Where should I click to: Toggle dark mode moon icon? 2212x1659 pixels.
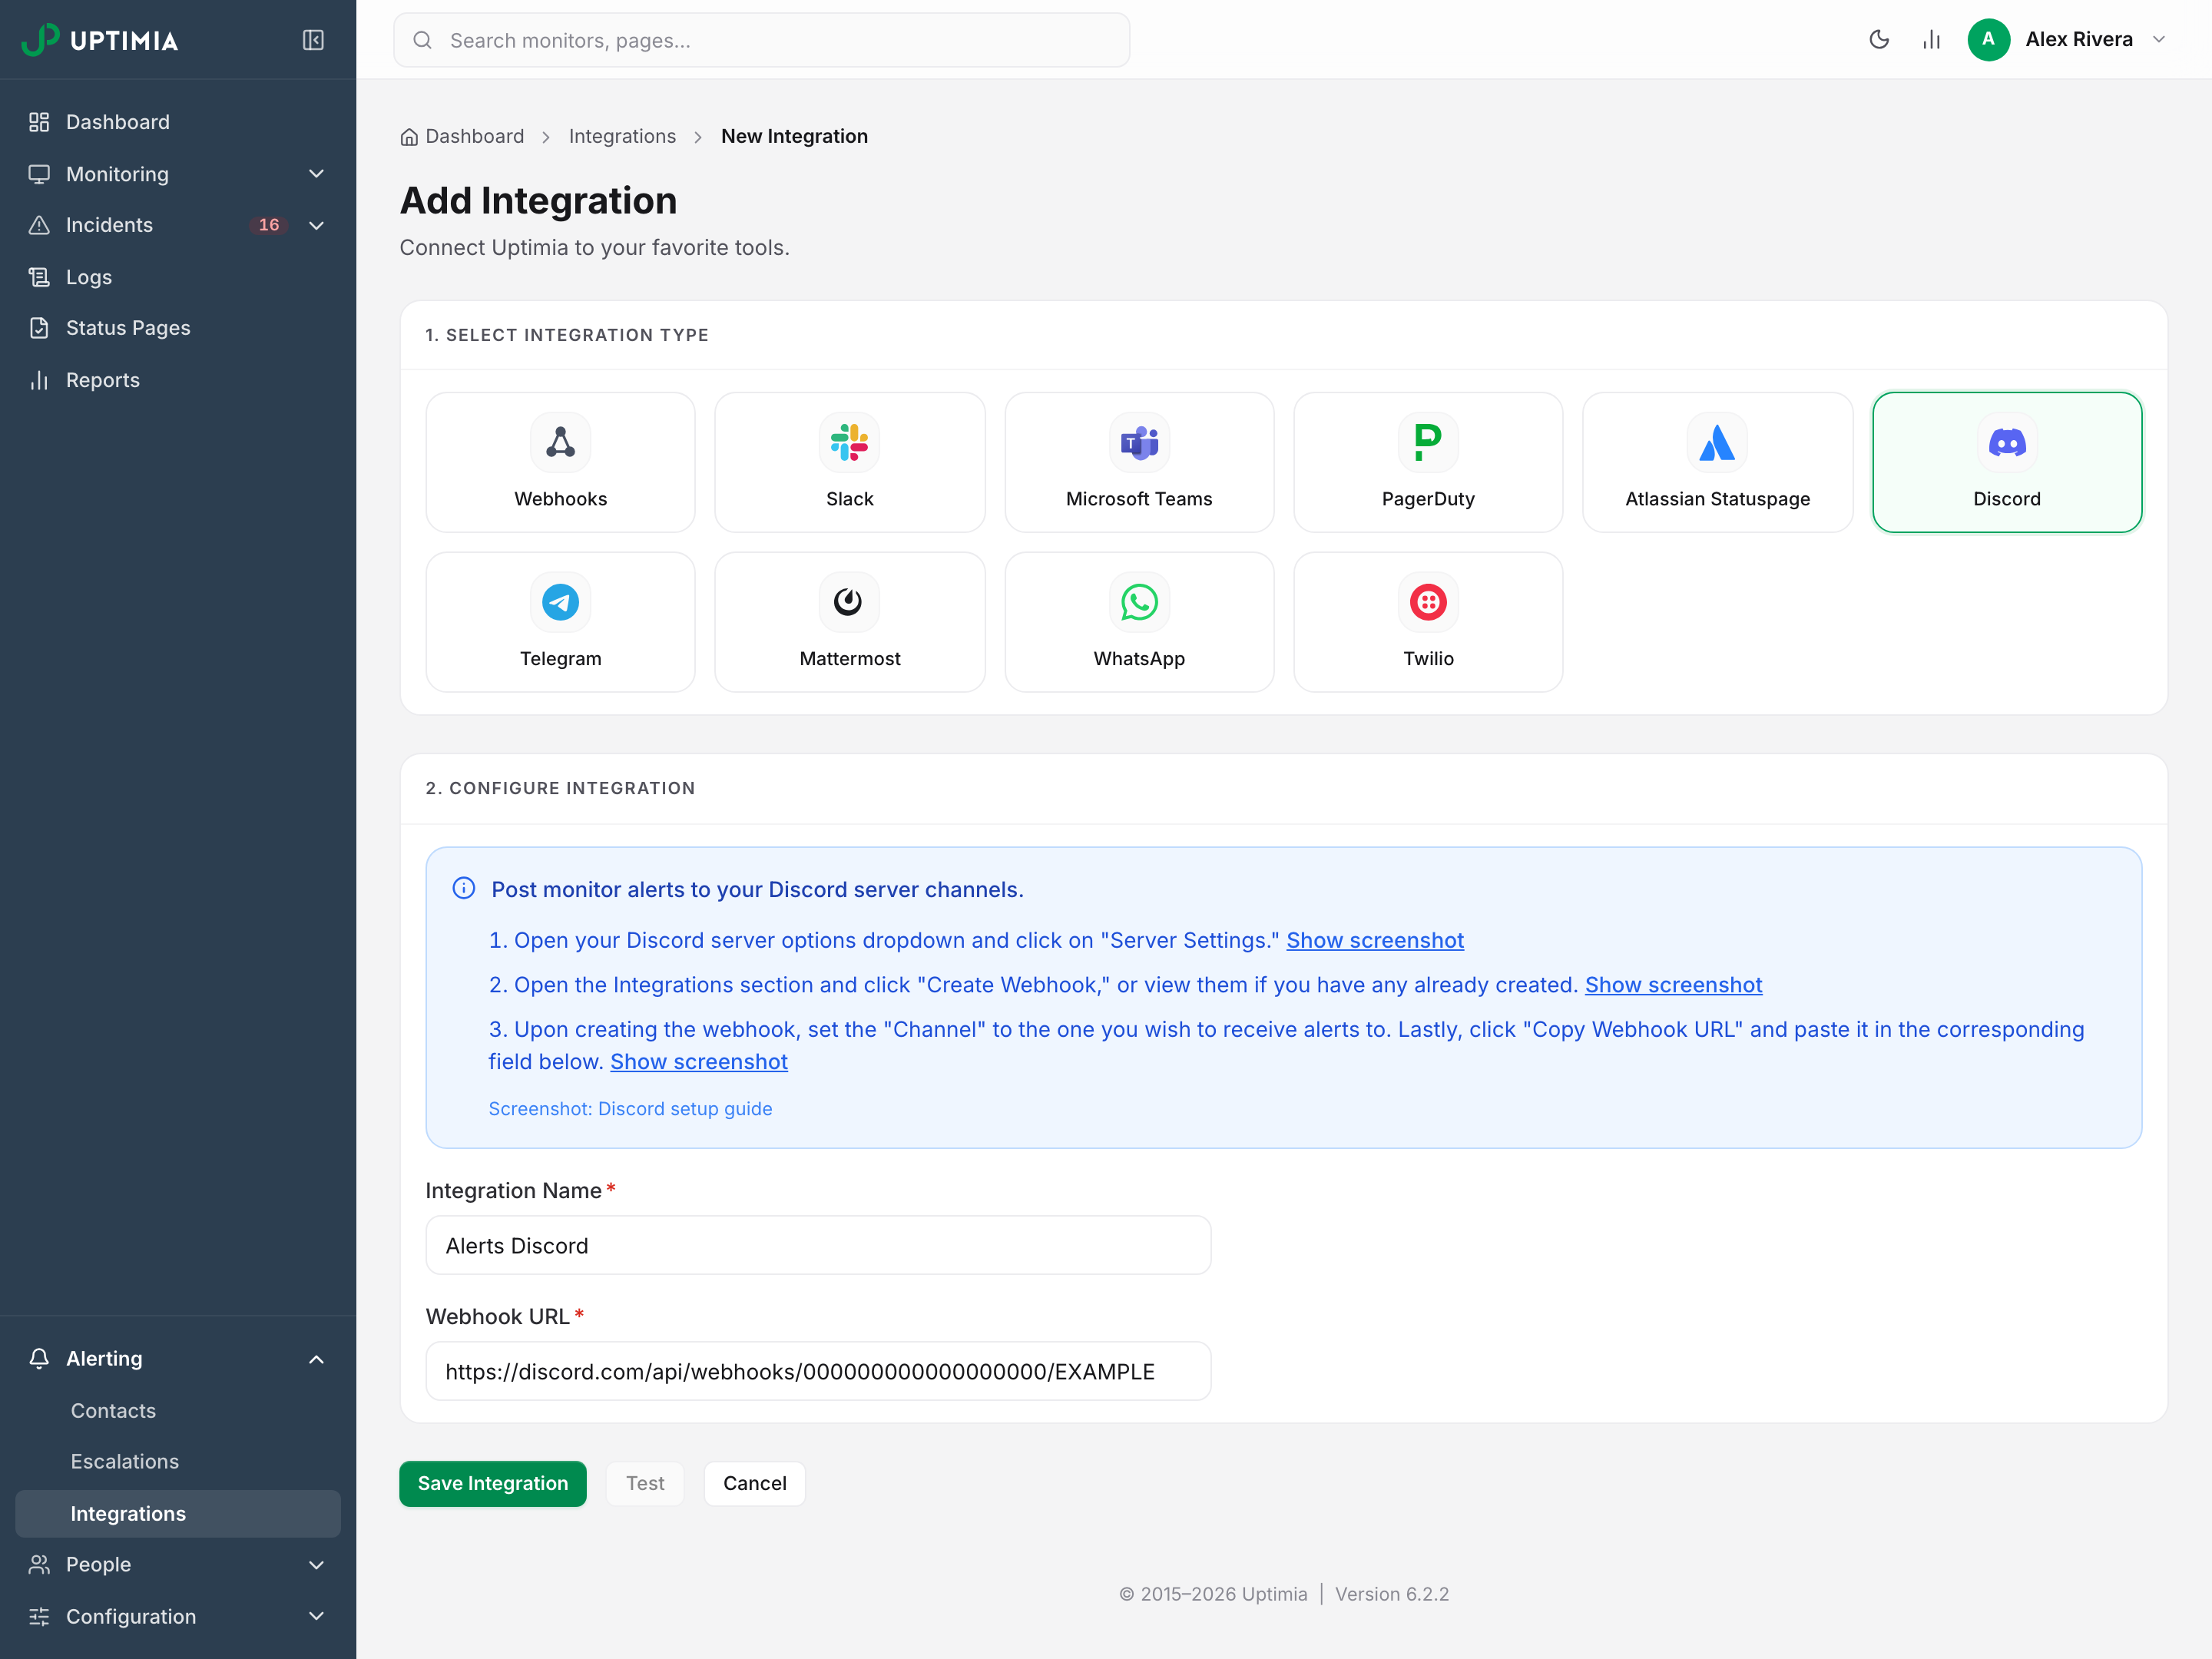pos(1879,40)
